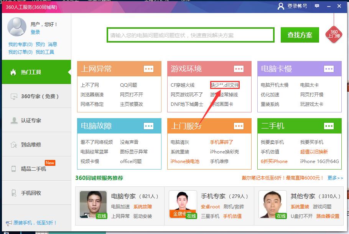Screen dimensions: 349x234
Task: Select 驱动安装 under 电脑专家
Action: click(143, 216)
